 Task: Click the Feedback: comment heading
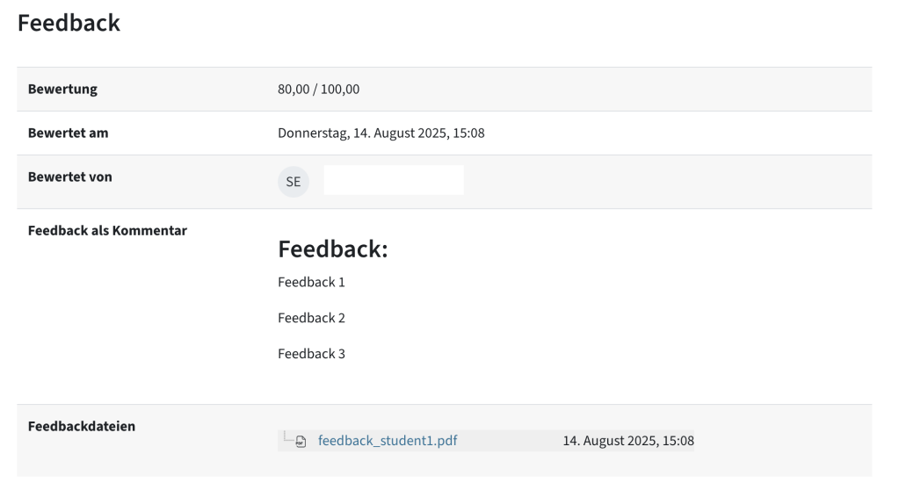[333, 249]
